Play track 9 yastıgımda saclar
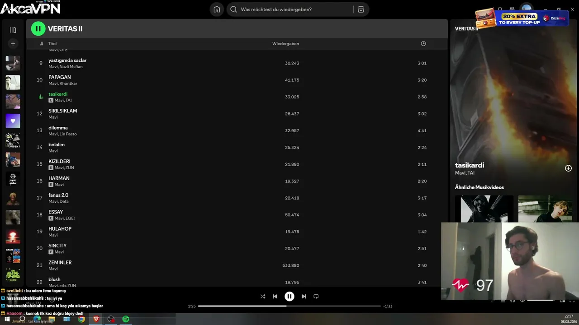579x325 pixels. pyautogui.click(x=237, y=63)
